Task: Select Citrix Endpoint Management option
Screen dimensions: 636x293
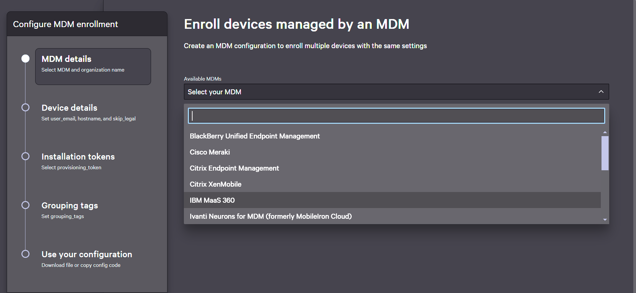Action: pos(392,168)
